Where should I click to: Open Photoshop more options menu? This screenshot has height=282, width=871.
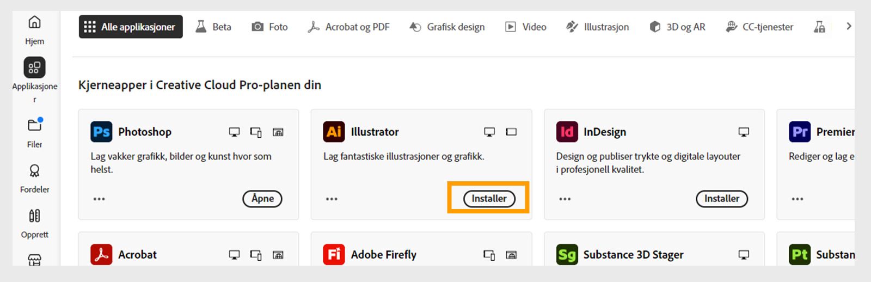point(99,199)
